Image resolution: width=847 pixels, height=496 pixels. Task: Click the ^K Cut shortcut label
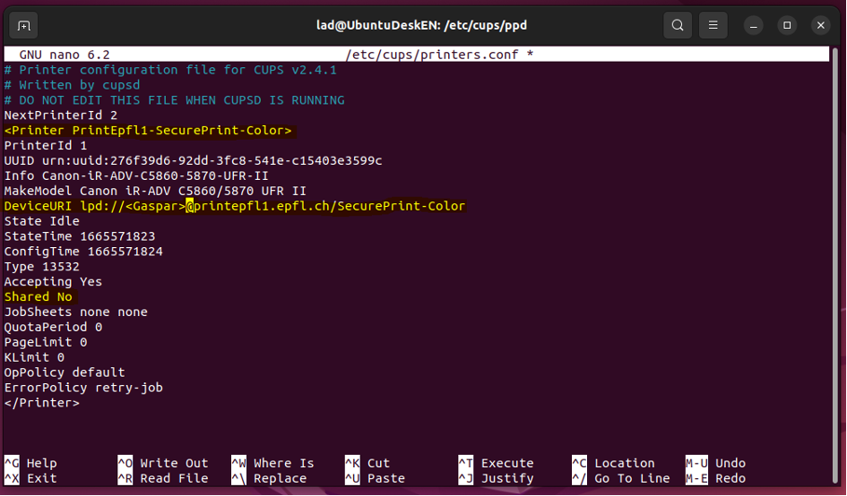[x=367, y=463]
